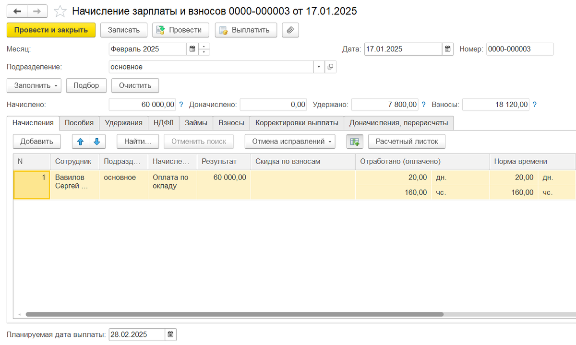The height and width of the screenshot is (345, 576).
Task: Go forward with the right arrow button
Action: [37, 11]
